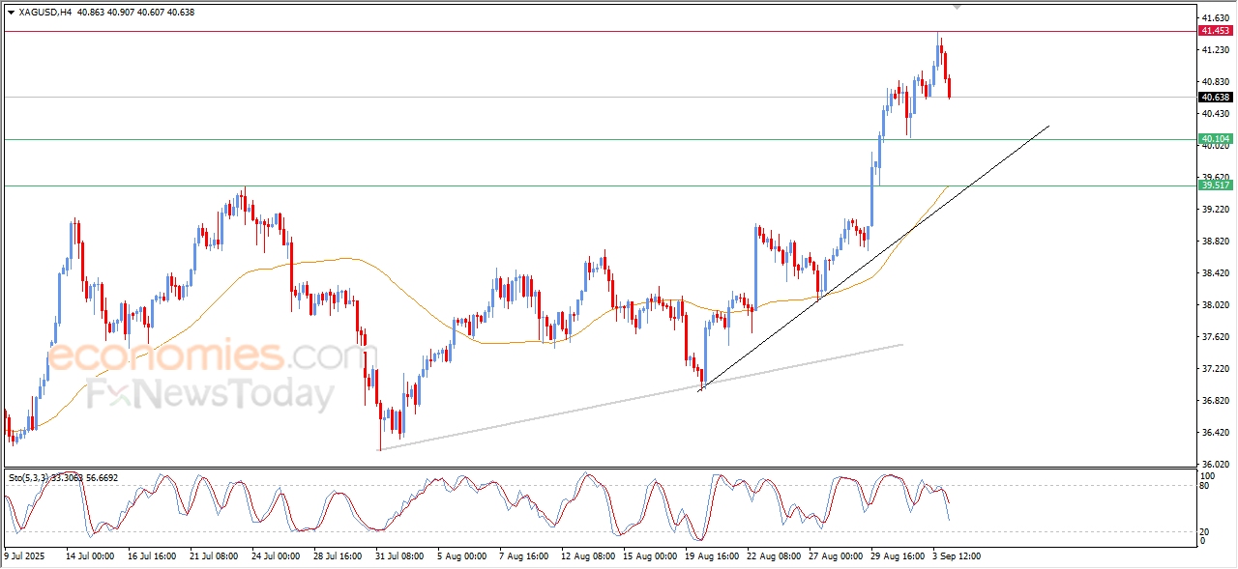The height and width of the screenshot is (569, 1238).
Task: Select the green 39.517 level label
Action: (x=1215, y=185)
